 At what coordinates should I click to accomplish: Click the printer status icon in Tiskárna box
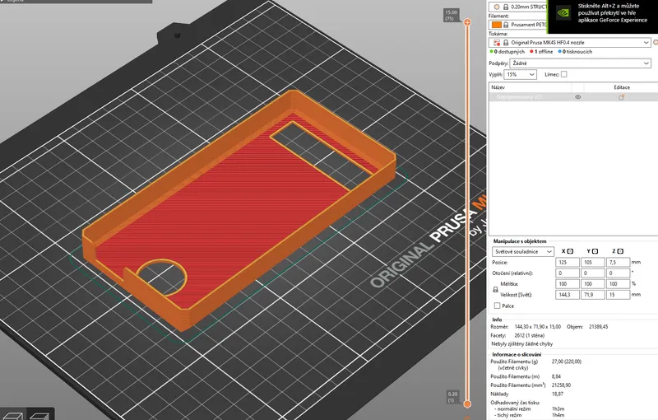click(497, 43)
